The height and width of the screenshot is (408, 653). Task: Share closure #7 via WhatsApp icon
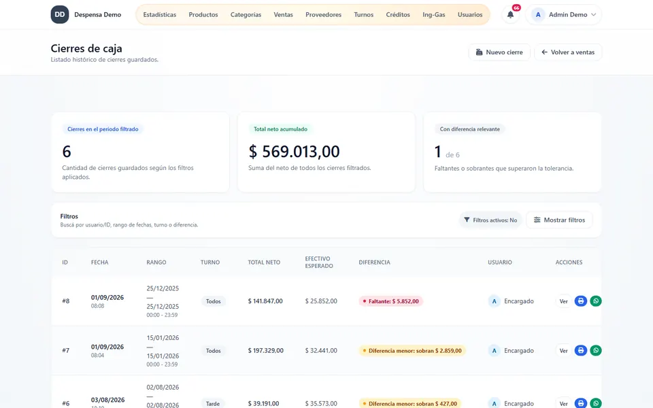(x=596, y=351)
